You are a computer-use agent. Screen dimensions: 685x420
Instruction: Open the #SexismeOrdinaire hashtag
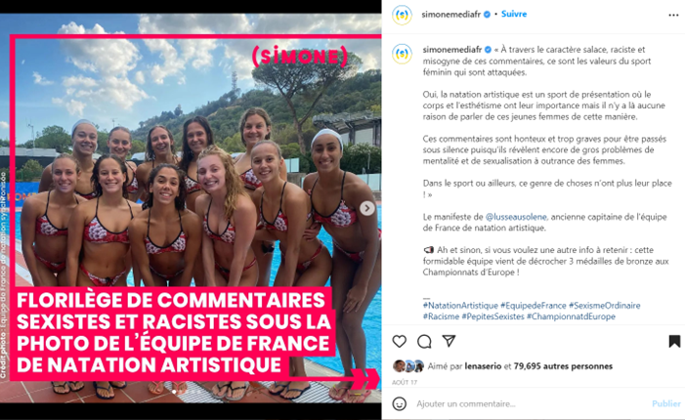click(x=605, y=305)
